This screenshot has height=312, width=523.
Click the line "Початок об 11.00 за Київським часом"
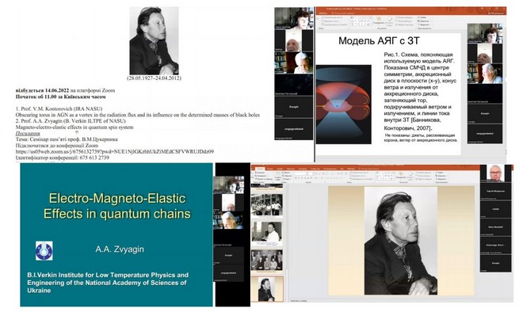click(x=61, y=97)
